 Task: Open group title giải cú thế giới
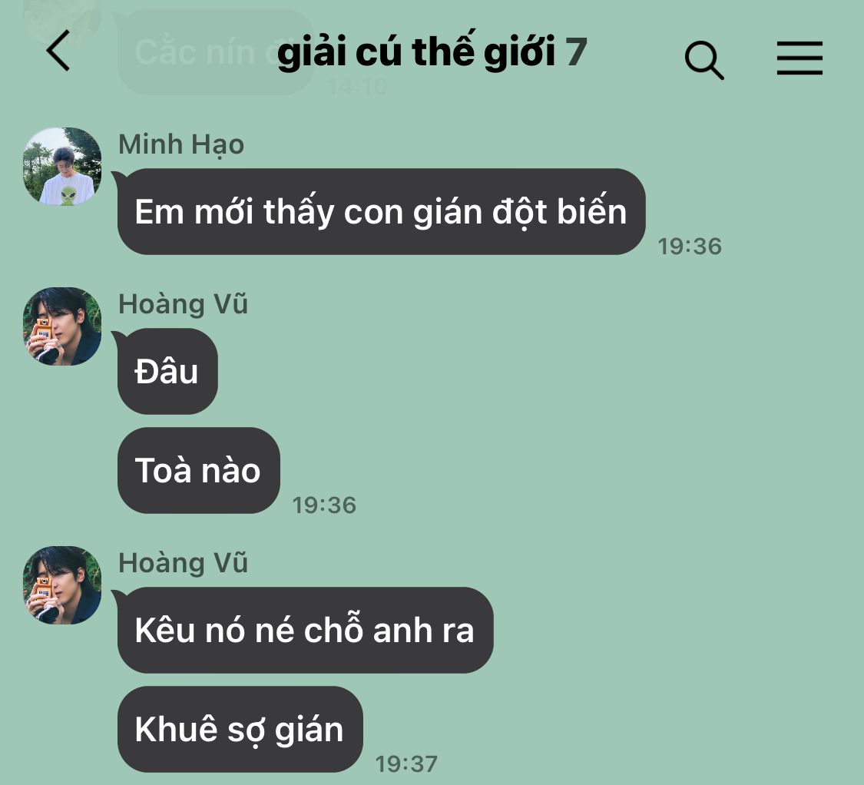click(416, 53)
